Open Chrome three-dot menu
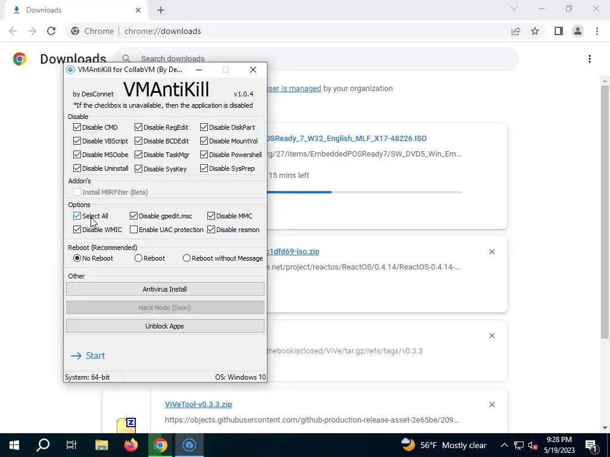Screen dimensions: 610x457 [597, 31]
